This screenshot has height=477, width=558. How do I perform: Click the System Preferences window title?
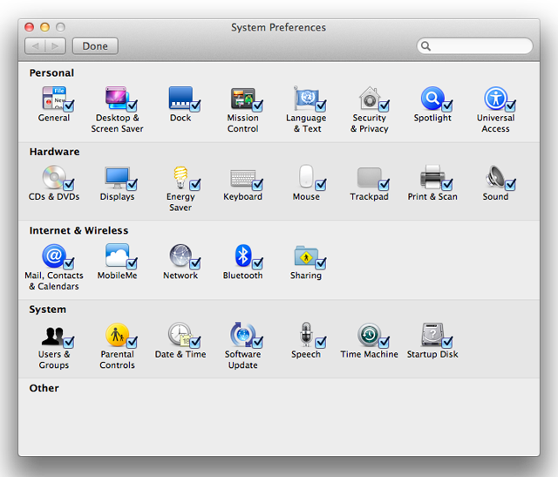pyautogui.click(x=279, y=27)
